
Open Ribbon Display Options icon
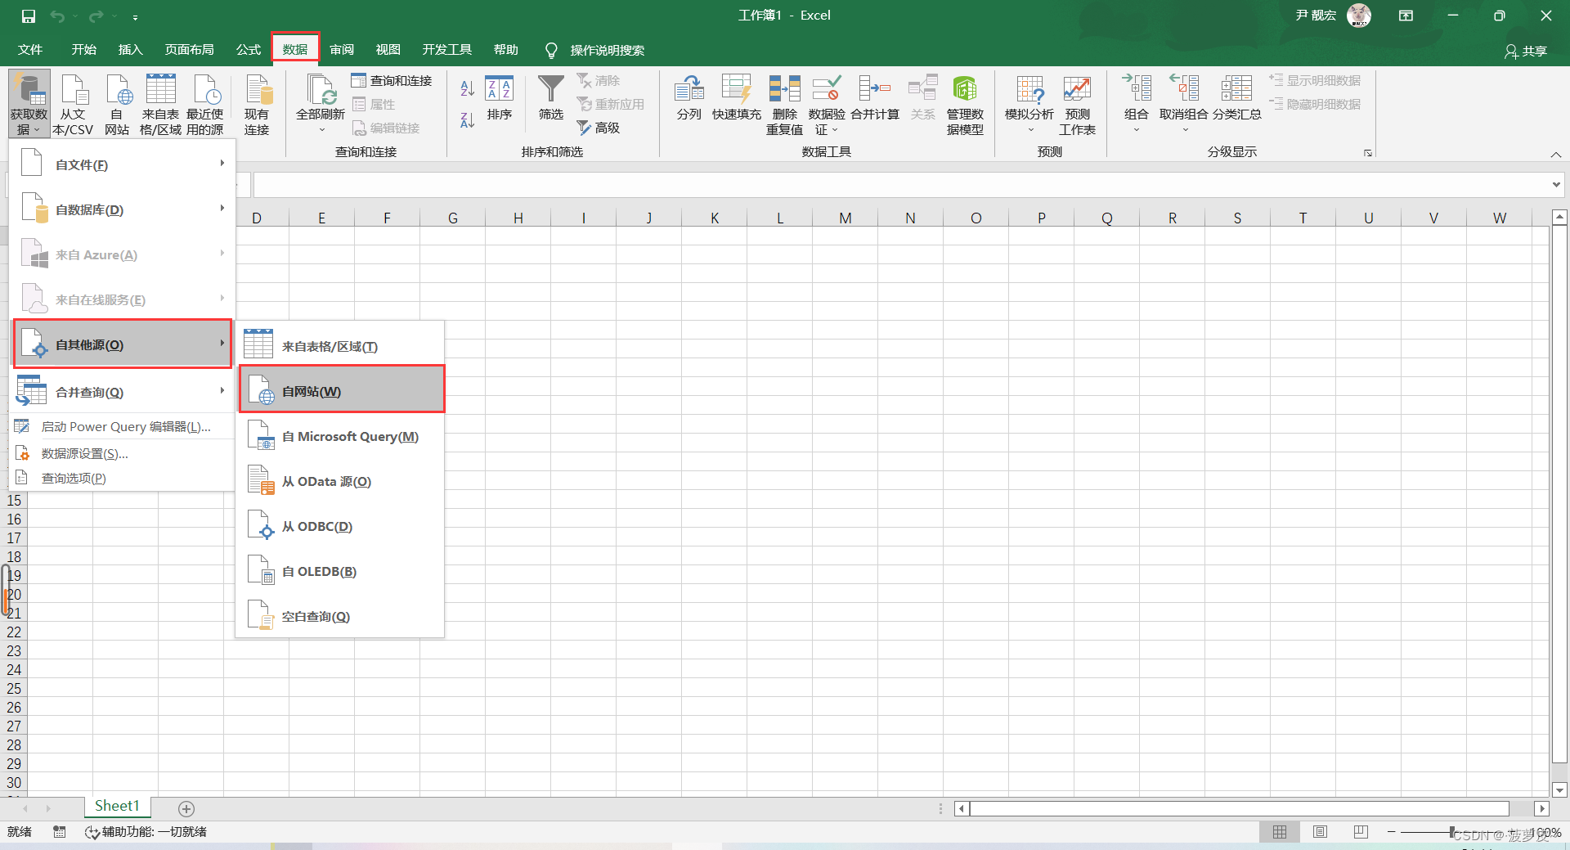point(1406,16)
